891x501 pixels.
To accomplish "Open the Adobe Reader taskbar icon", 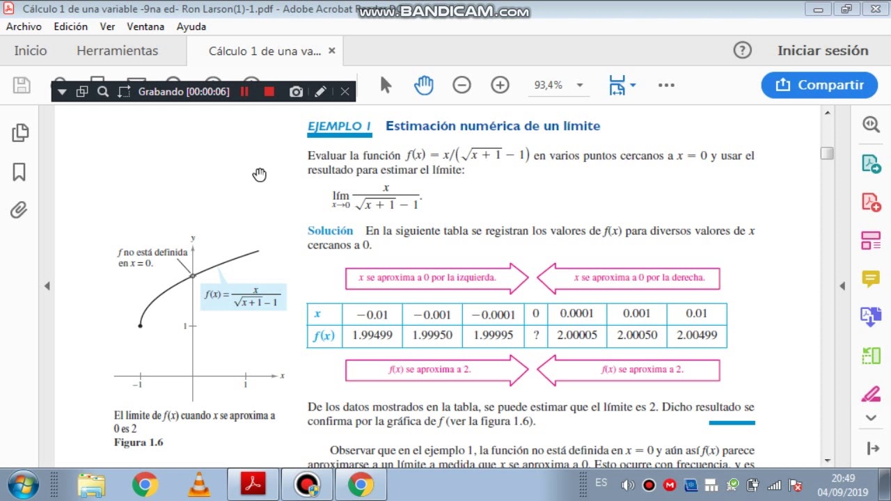I will (x=253, y=484).
